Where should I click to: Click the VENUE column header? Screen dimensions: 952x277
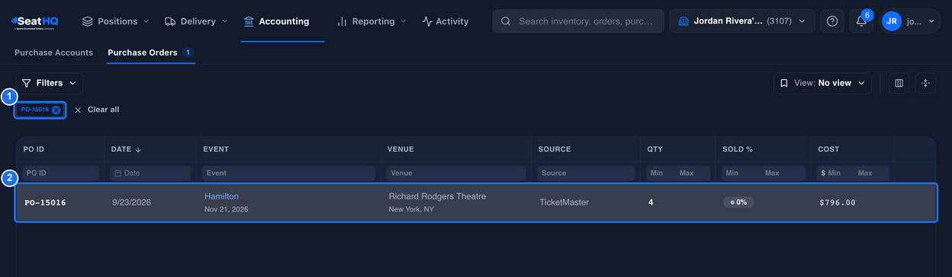tap(400, 149)
